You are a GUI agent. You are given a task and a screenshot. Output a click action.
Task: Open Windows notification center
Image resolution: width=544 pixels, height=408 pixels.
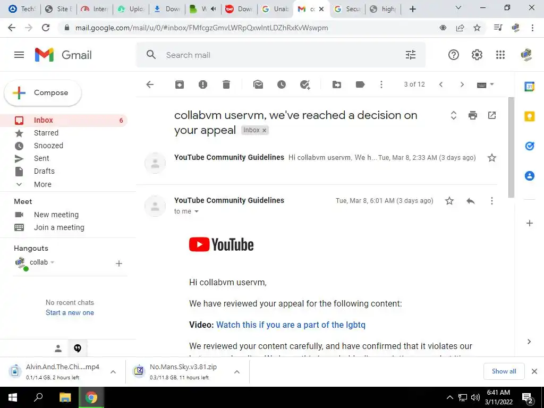(x=528, y=398)
